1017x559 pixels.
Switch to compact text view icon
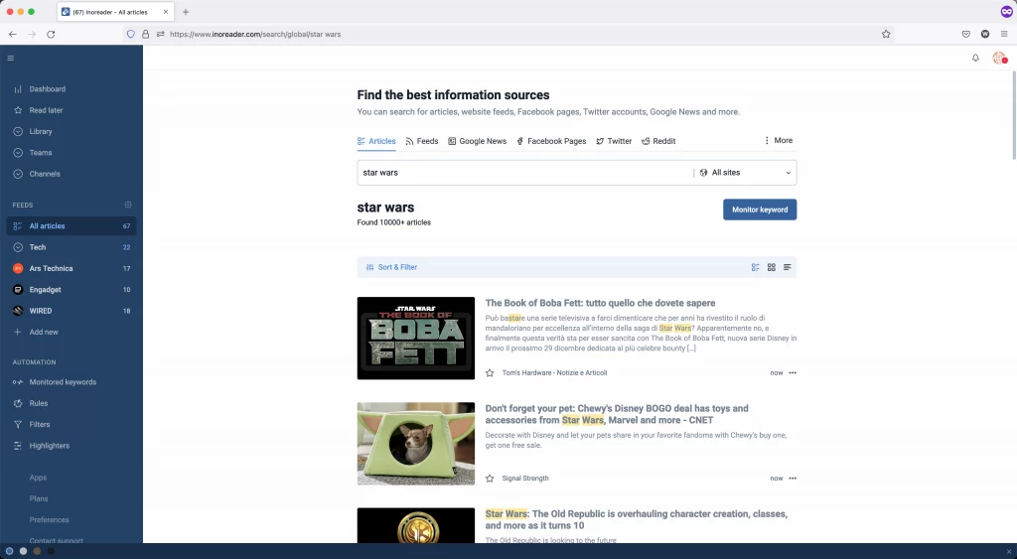[787, 267]
